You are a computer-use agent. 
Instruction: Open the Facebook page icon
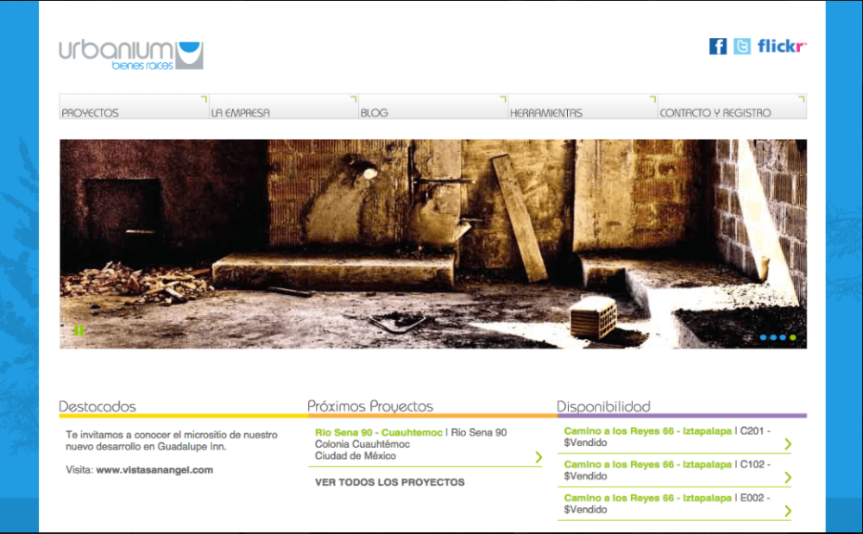tap(717, 47)
